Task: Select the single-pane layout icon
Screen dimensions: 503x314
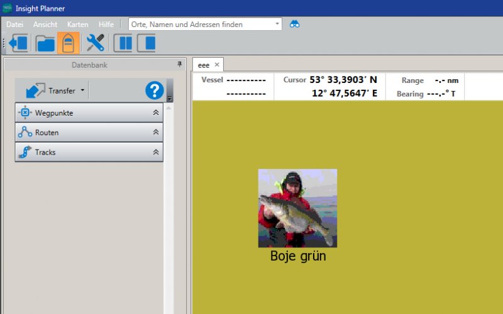Action: click(146, 43)
